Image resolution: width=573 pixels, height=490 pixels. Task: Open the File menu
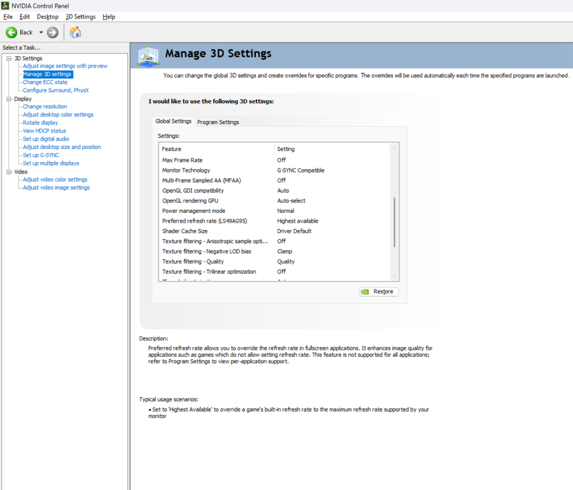coord(8,17)
